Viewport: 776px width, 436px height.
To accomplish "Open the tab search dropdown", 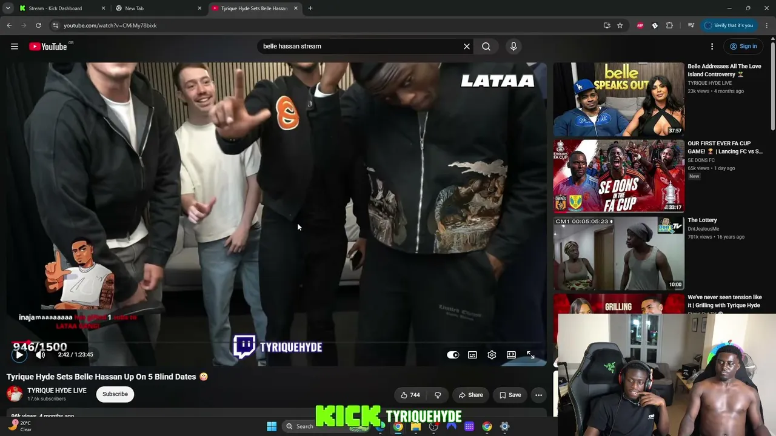I will [x=8, y=8].
